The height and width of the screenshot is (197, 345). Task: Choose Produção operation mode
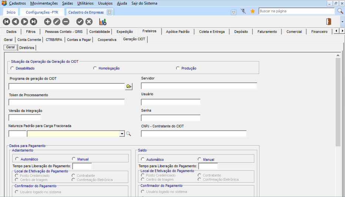(x=178, y=68)
